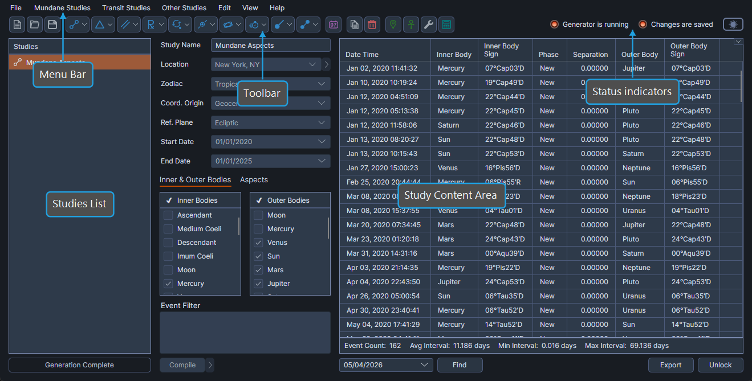Toggle the Outer Bodies select-all header checkmark

pos(259,200)
